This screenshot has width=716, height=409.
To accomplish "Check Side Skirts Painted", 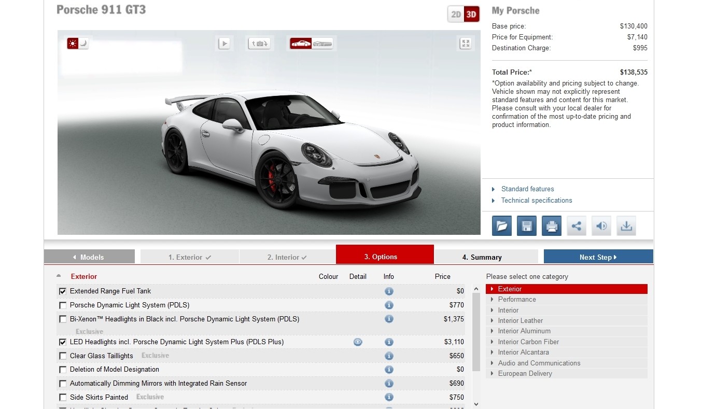I will 63,398.
